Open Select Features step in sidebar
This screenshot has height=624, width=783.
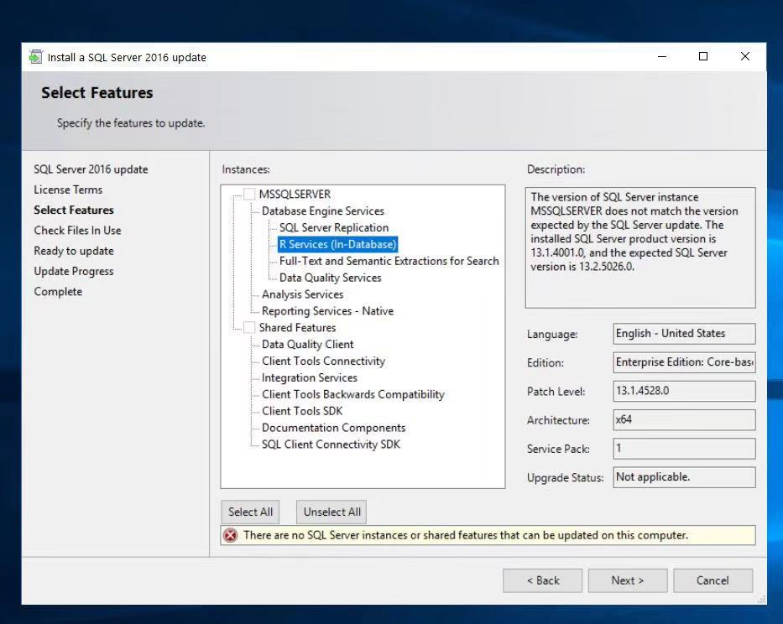click(74, 211)
